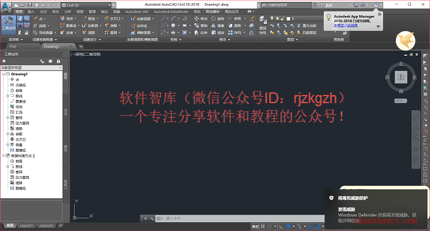Click the white layer color swatch

(x=288, y=18)
